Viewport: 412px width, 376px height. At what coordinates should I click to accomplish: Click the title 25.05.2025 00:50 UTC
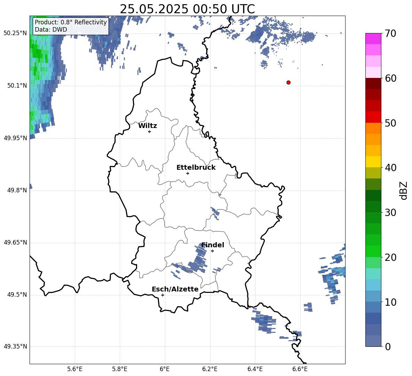pyautogui.click(x=187, y=9)
